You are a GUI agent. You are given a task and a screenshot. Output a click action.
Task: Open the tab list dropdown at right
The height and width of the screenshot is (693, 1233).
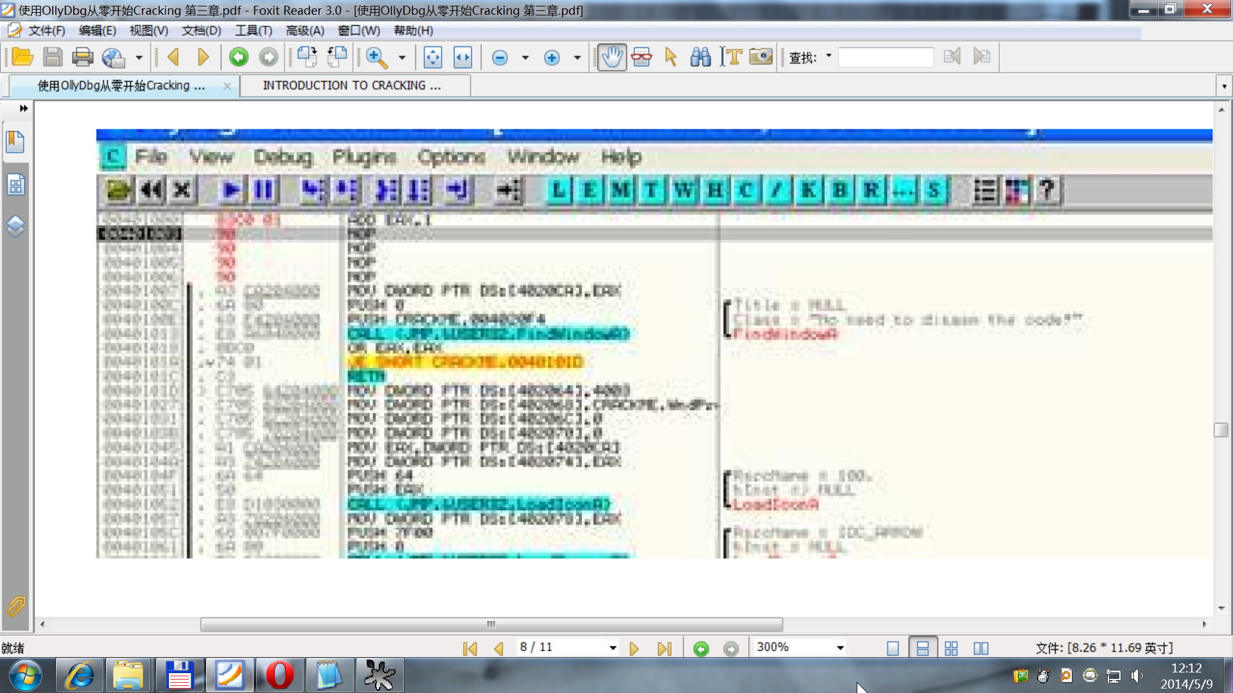coord(1224,86)
